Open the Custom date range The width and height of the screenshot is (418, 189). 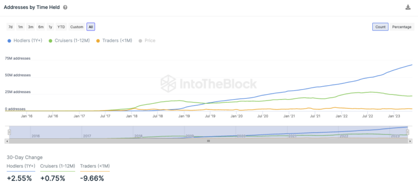pos(77,27)
